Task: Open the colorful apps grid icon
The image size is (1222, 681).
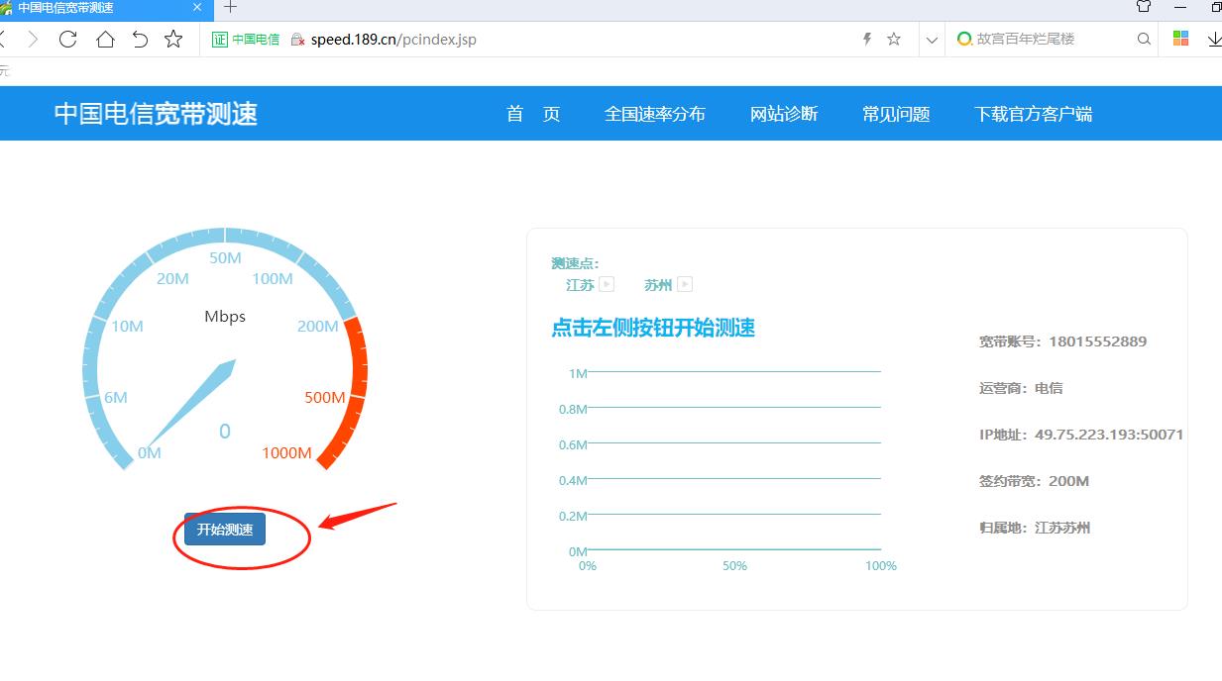Action: (x=1180, y=39)
